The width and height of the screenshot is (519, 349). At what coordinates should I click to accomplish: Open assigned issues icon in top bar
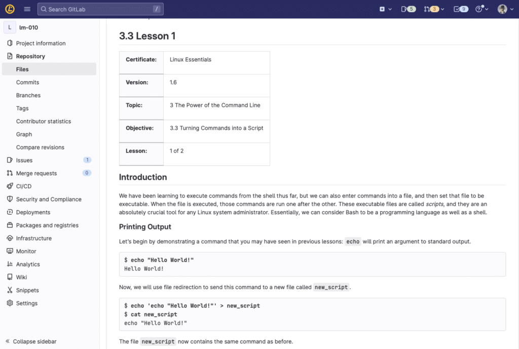[x=408, y=9]
